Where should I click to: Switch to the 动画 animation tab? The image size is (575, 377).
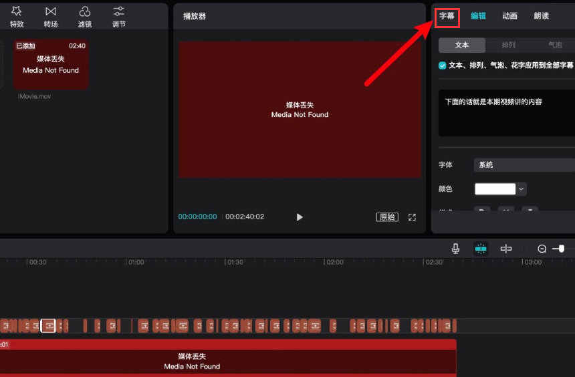pos(509,16)
